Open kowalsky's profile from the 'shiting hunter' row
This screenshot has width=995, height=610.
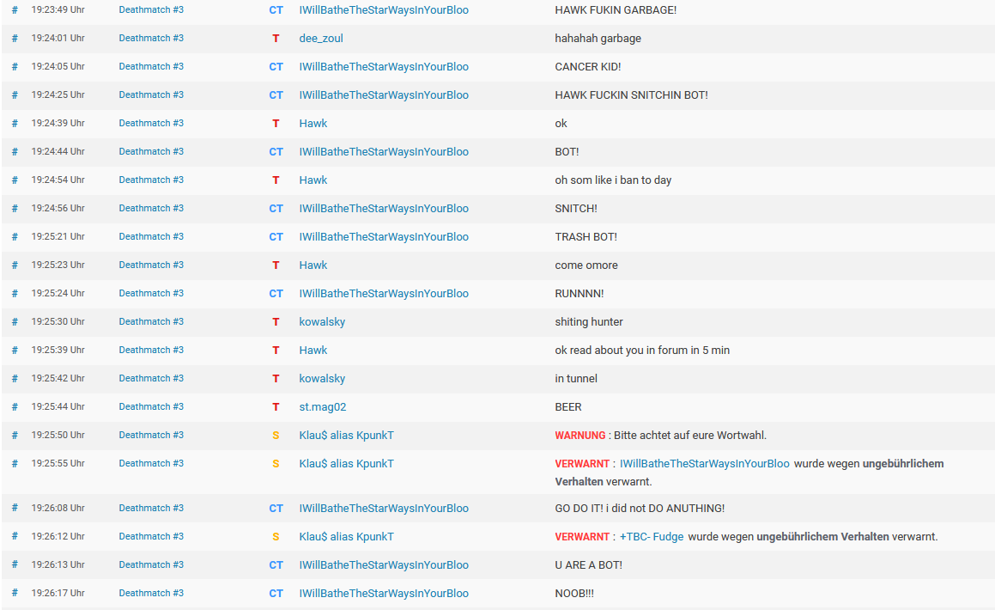point(322,322)
